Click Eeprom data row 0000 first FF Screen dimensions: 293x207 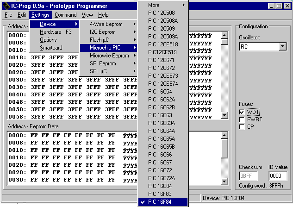[34, 135]
